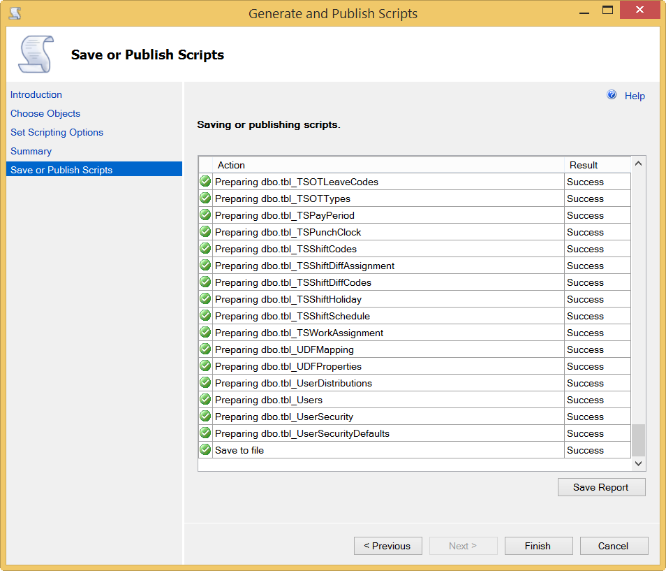Click success checkmark for tbl_Users row
The image size is (666, 571).
click(205, 400)
